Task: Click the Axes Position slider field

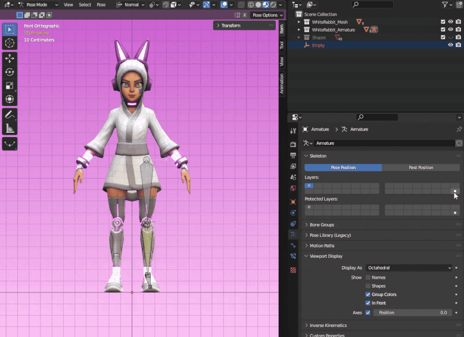Action: point(411,313)
